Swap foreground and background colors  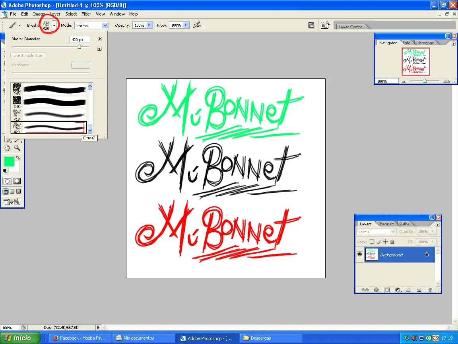tap(18, 157)
